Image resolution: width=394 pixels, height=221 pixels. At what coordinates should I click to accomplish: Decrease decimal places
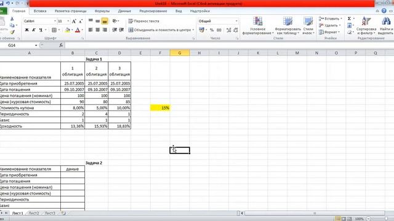(x=236, y=30)
